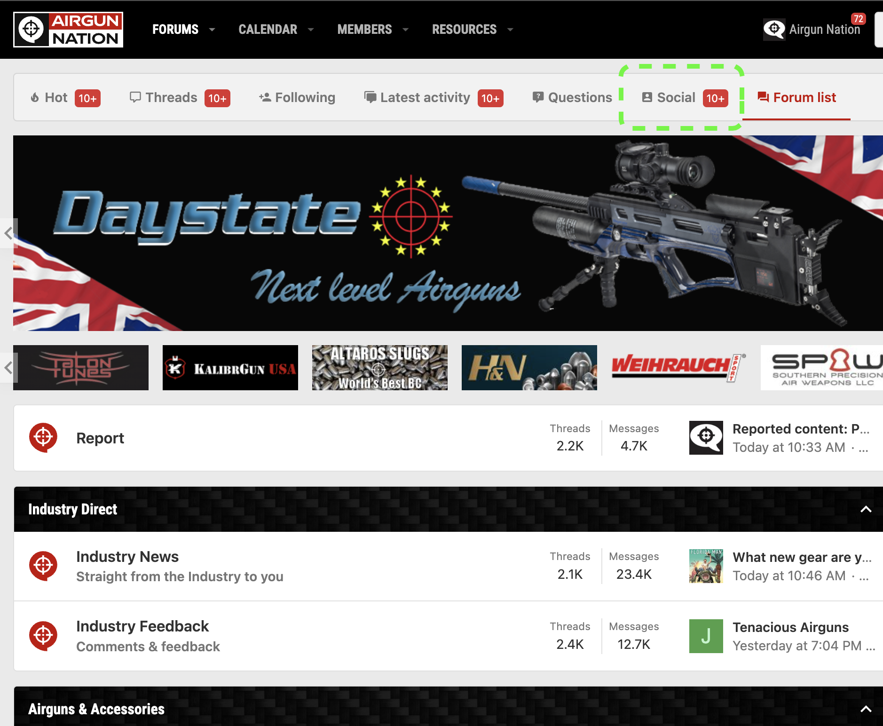
Task: Click the crosshair icon next to Industry Feedback
Action: [x=43, y=636]
